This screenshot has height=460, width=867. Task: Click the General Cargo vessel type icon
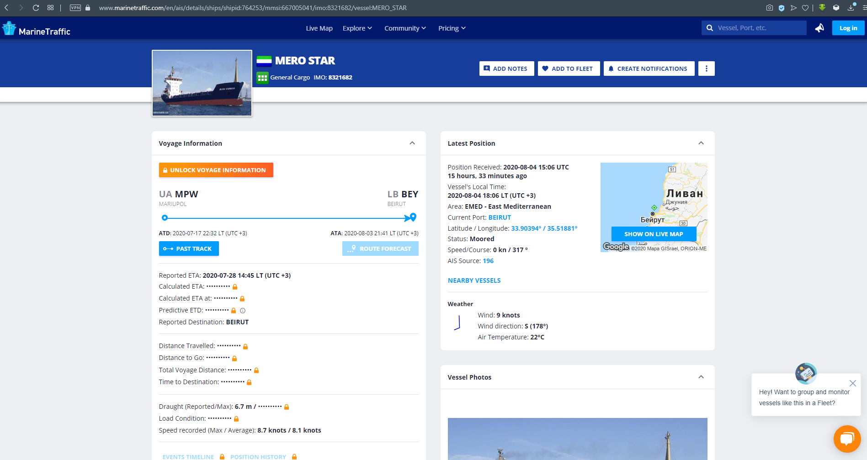(262, 78)
